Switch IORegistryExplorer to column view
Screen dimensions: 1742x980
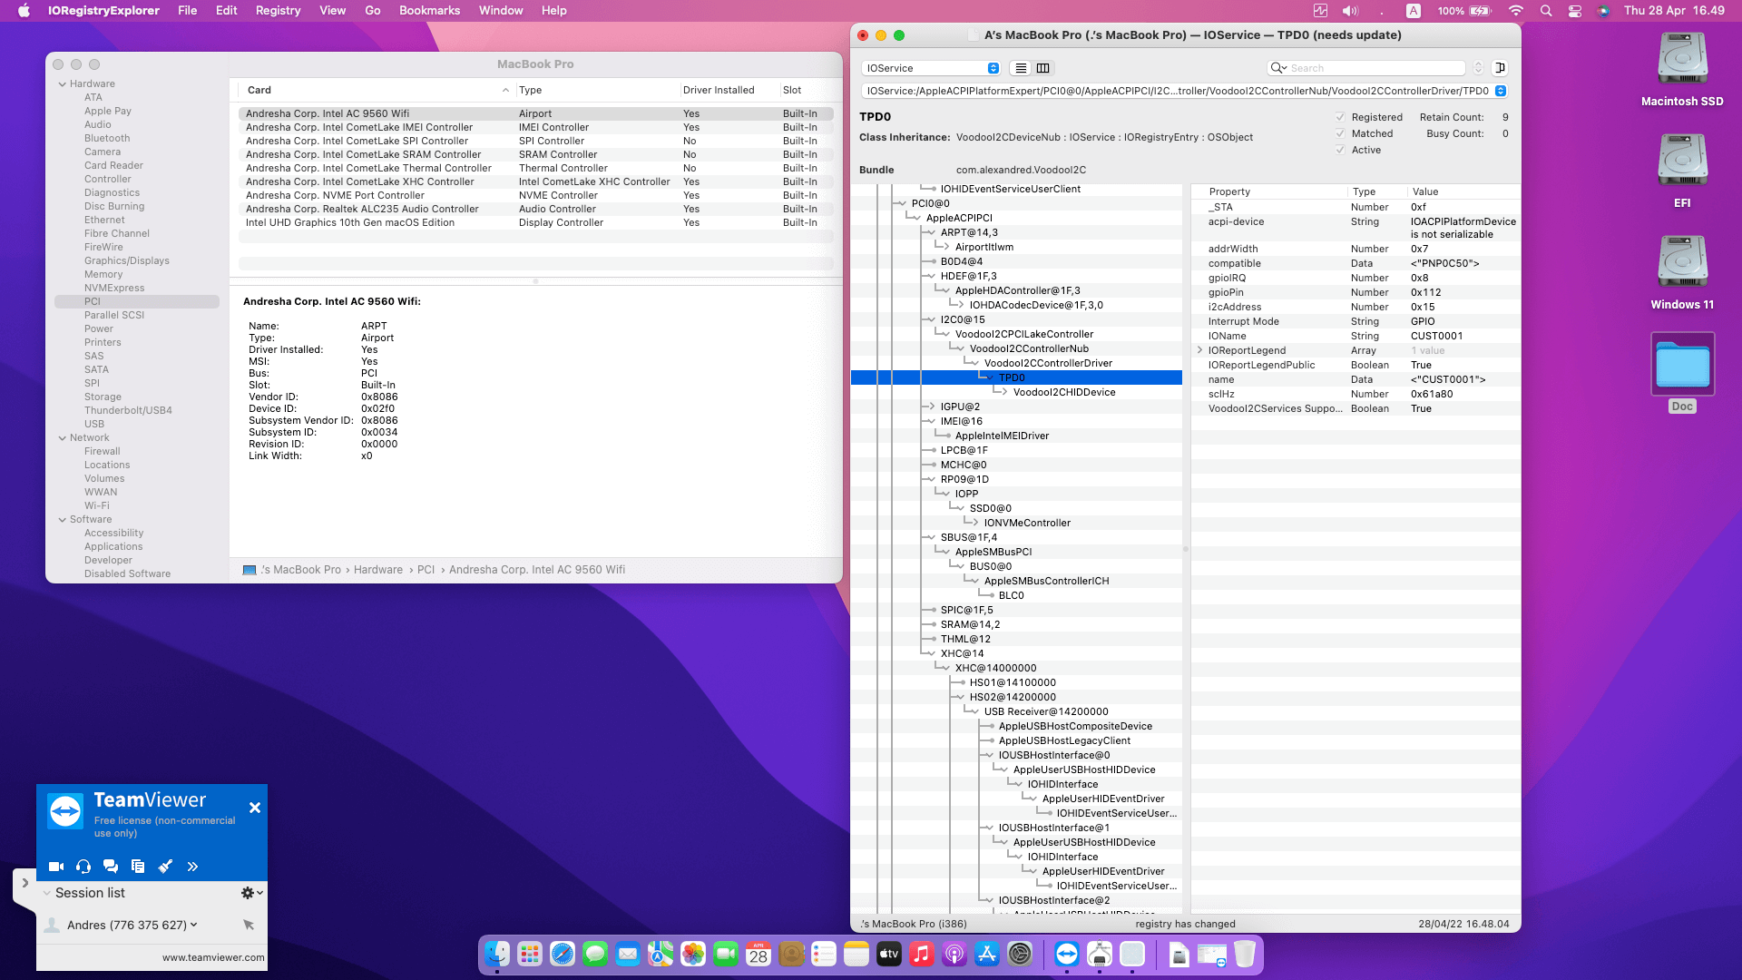(x=1043, y=68)
